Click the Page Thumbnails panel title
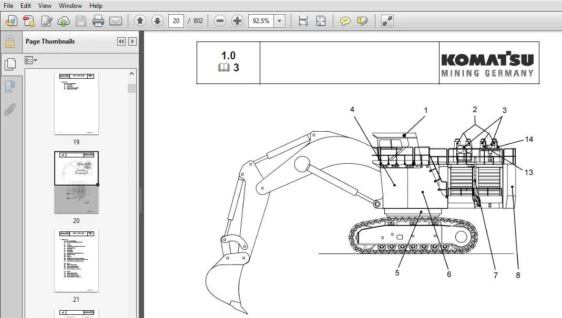 pyautogui.click(x=50, y=41)
